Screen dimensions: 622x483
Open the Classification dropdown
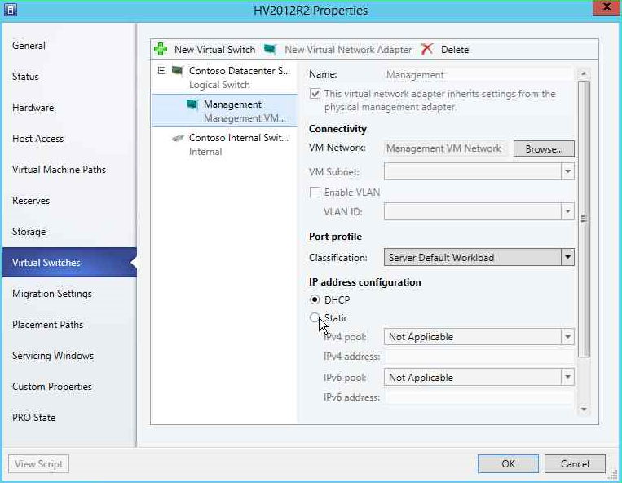pyautogui.click(x=479, y=258)
